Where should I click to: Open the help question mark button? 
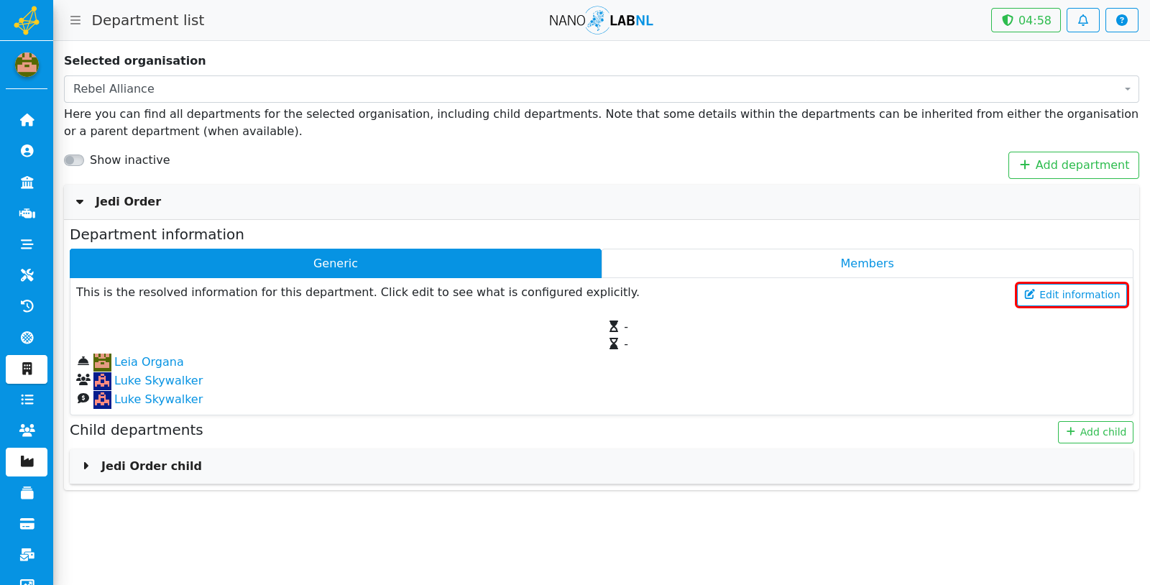coord(1122,20)
